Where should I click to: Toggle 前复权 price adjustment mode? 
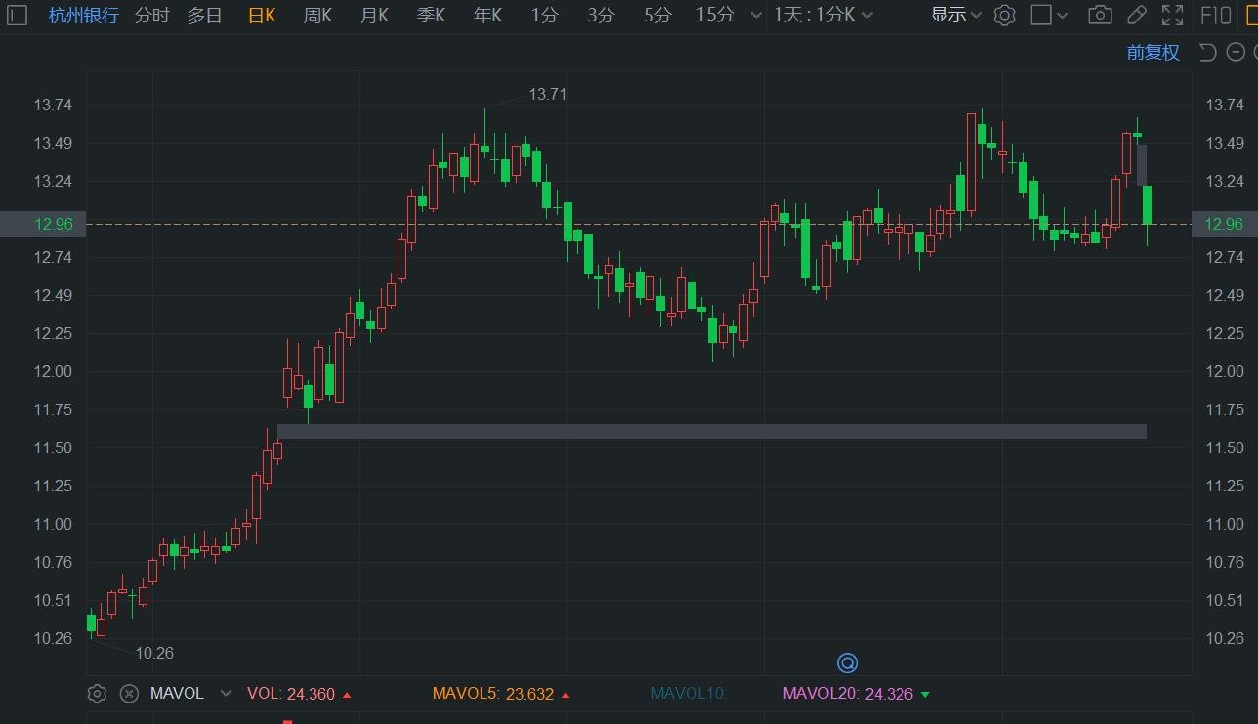click(x=1153, y=53)
